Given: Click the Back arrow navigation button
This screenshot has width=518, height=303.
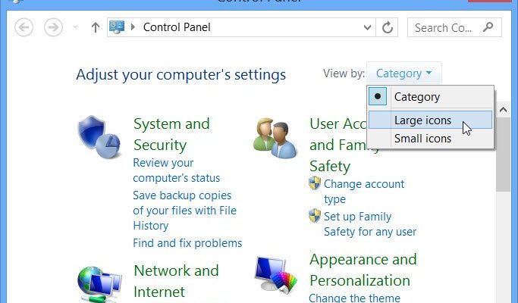Looking at the screenshot, I should (24, 27).
